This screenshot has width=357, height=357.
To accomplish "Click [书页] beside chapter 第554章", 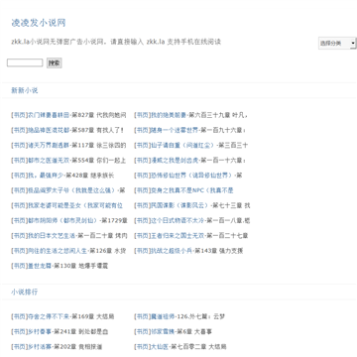I will coord(19,161).
